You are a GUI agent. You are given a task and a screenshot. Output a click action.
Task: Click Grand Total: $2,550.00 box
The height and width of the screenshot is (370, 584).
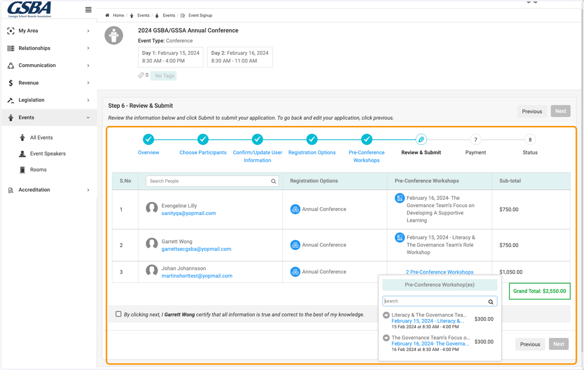click(x=540, y=291)
